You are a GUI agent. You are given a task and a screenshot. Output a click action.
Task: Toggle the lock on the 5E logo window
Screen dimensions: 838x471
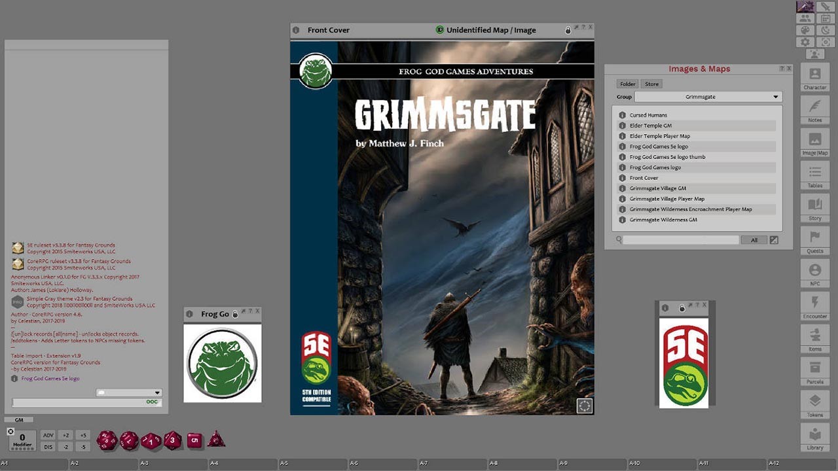[682, 308]
